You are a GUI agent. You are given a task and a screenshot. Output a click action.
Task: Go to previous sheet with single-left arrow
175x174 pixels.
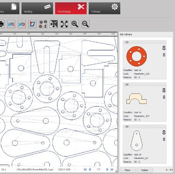[x=90, y=169]
